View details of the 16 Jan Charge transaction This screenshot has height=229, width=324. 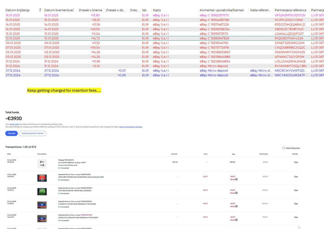296,162
